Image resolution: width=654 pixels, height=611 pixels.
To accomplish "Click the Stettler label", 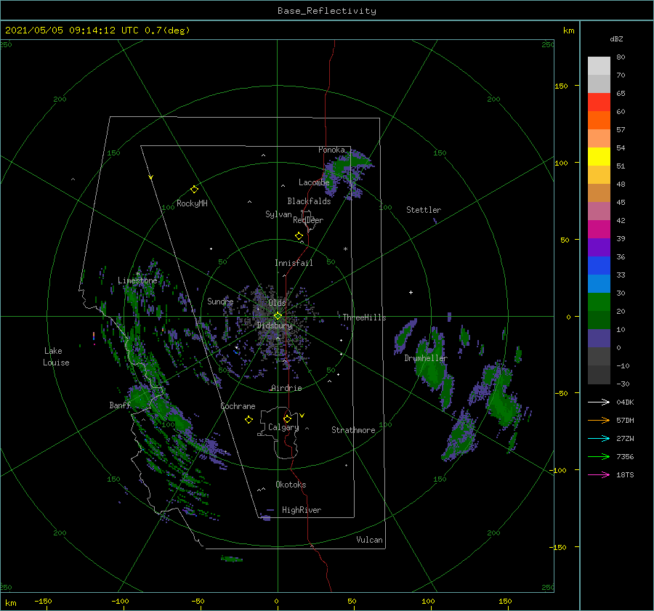I will tap(424, 210).
